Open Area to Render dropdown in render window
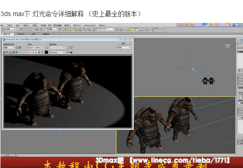The height and width of the screenshot is (168, 243). point(9,48)
